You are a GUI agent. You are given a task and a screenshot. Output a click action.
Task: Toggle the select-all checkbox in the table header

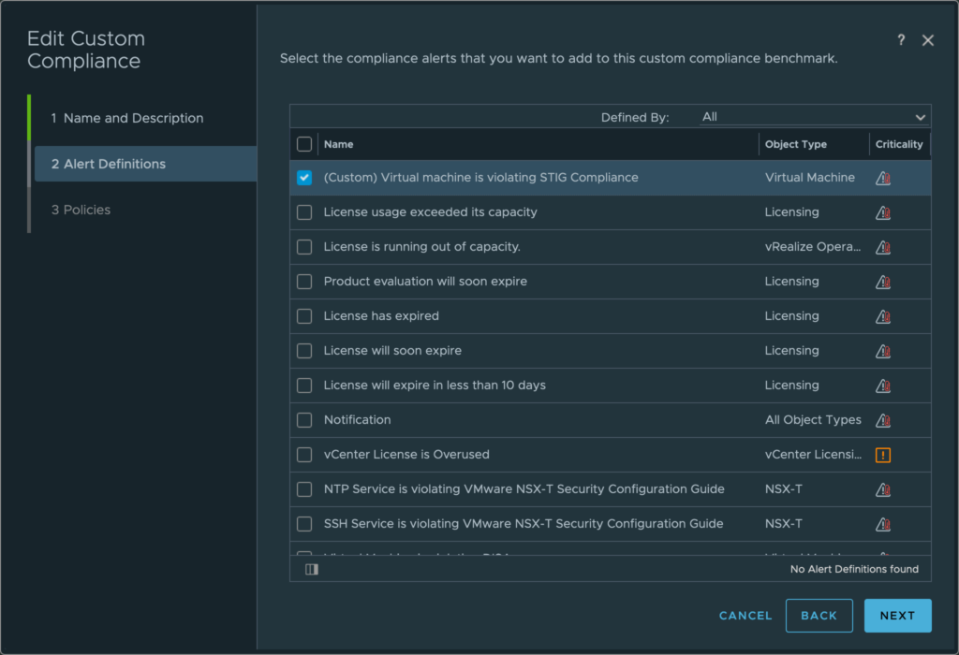[x=304, y=144]
